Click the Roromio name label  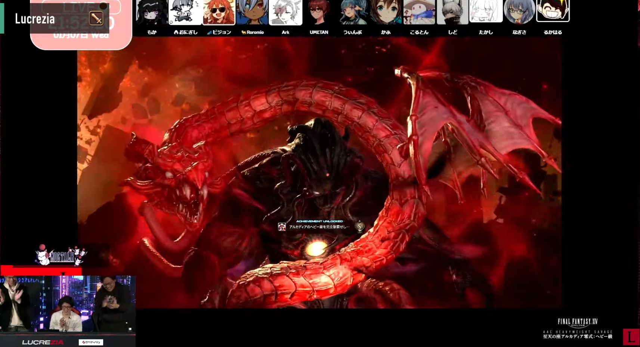253,32
